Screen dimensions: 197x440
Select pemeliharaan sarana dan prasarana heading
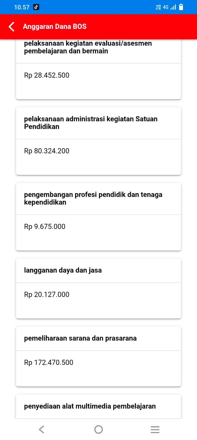80,338
